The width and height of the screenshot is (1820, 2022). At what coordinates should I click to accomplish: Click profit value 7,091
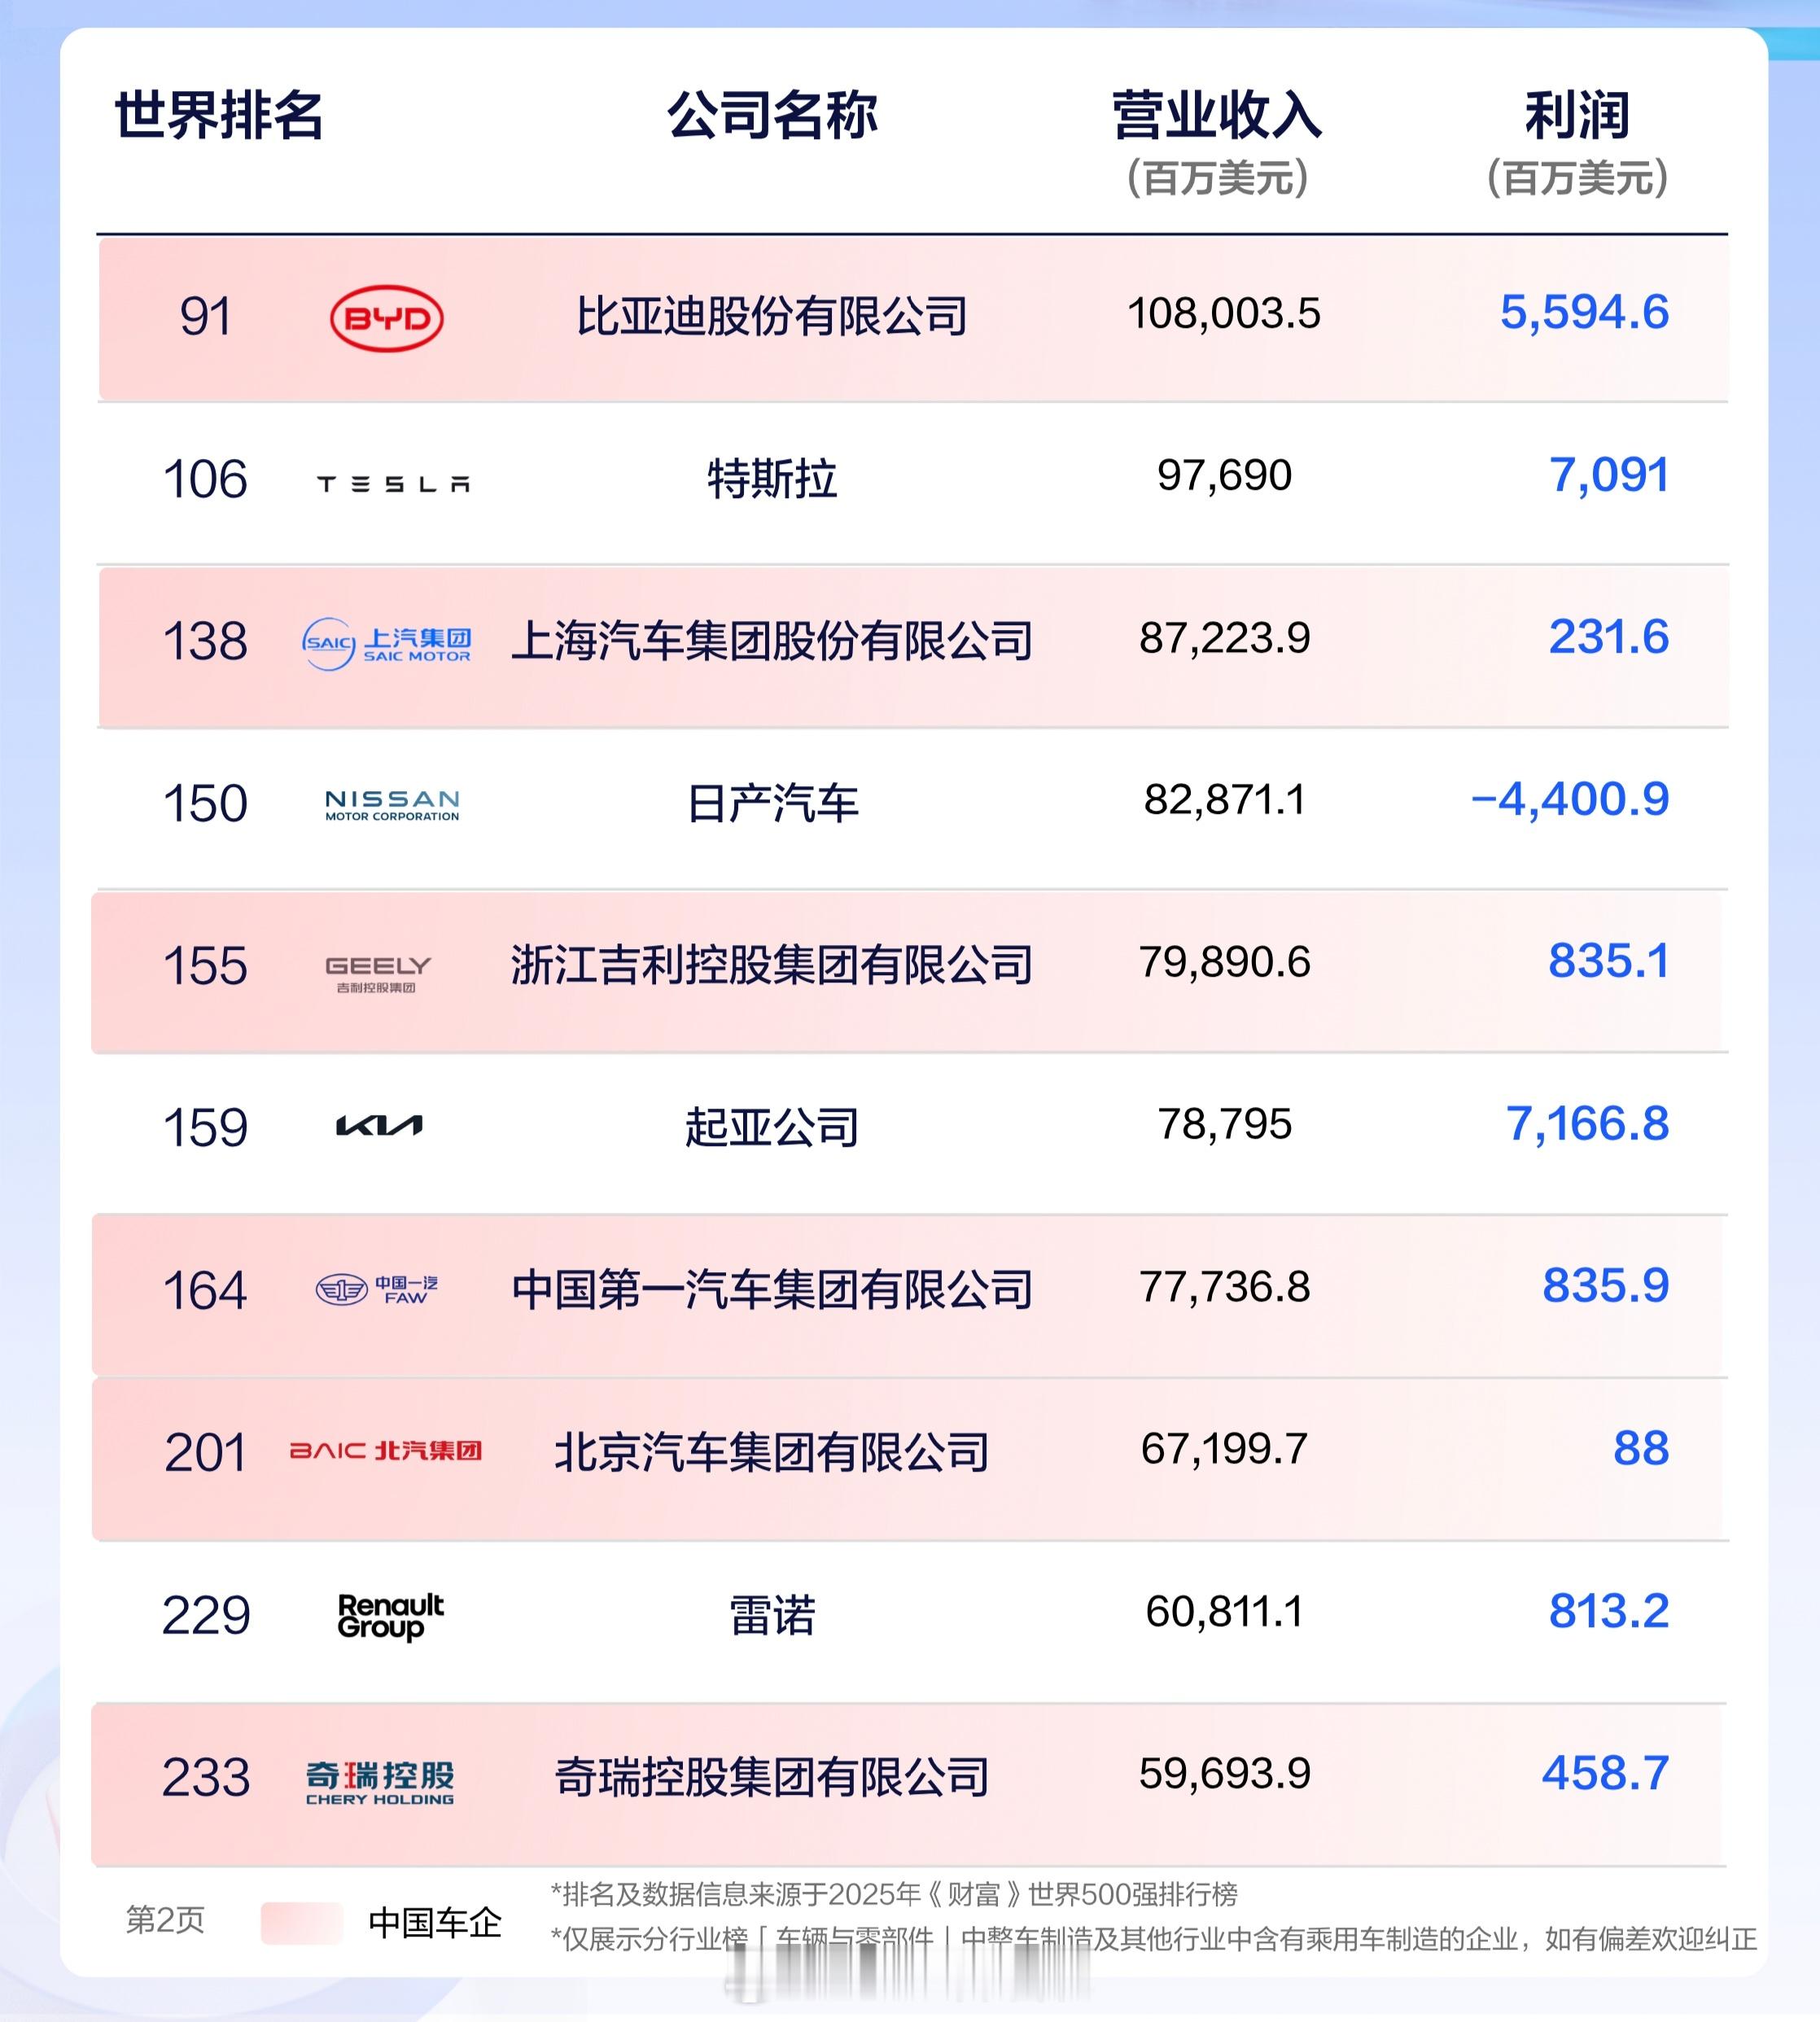tap(1609, 475)
